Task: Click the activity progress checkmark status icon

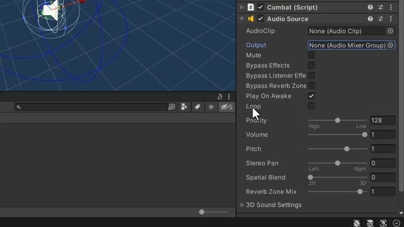Action: [396, 223]
